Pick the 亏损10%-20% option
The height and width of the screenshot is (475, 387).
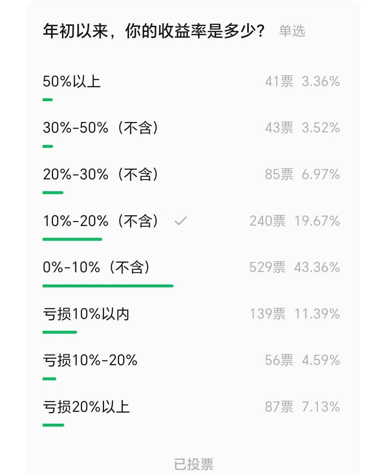(90, 360)
